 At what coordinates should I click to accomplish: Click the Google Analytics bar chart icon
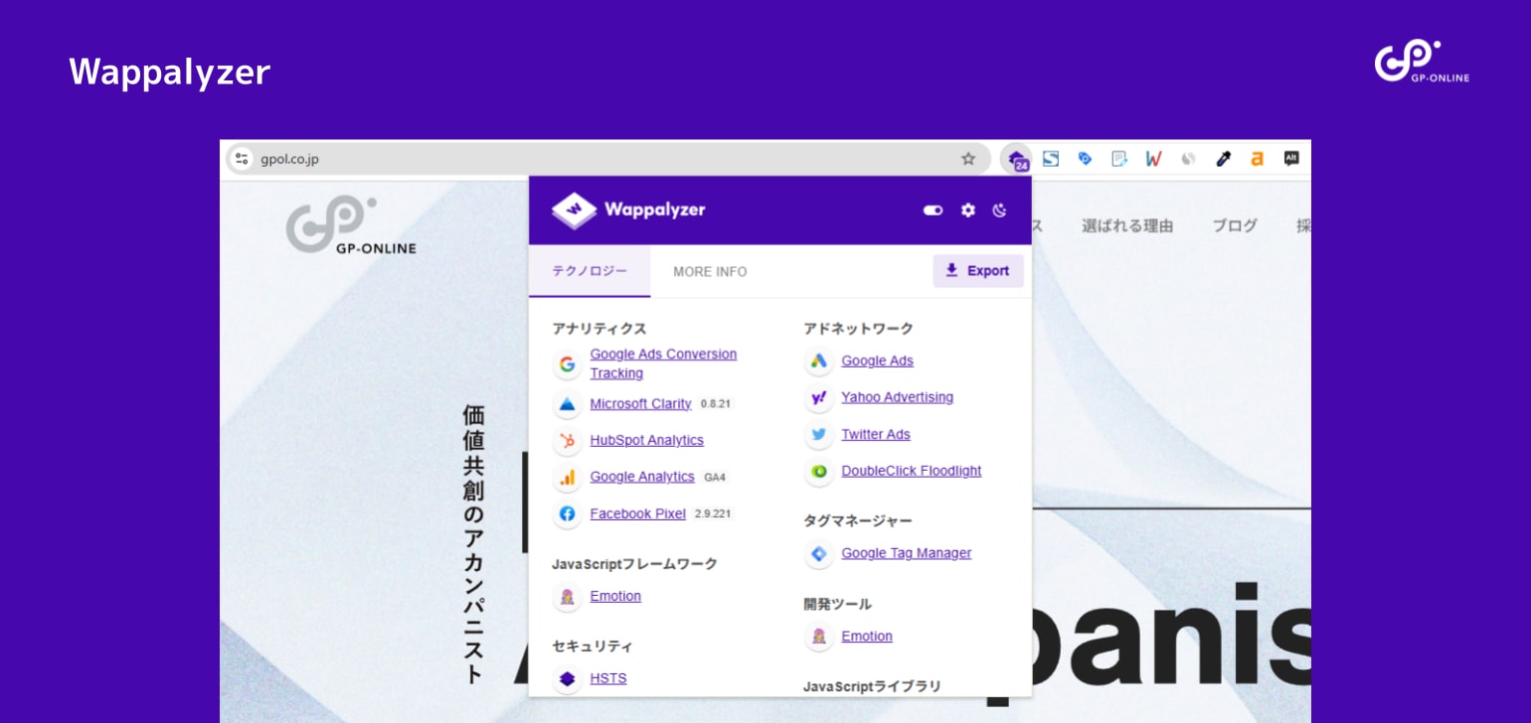tap(567, 478)
